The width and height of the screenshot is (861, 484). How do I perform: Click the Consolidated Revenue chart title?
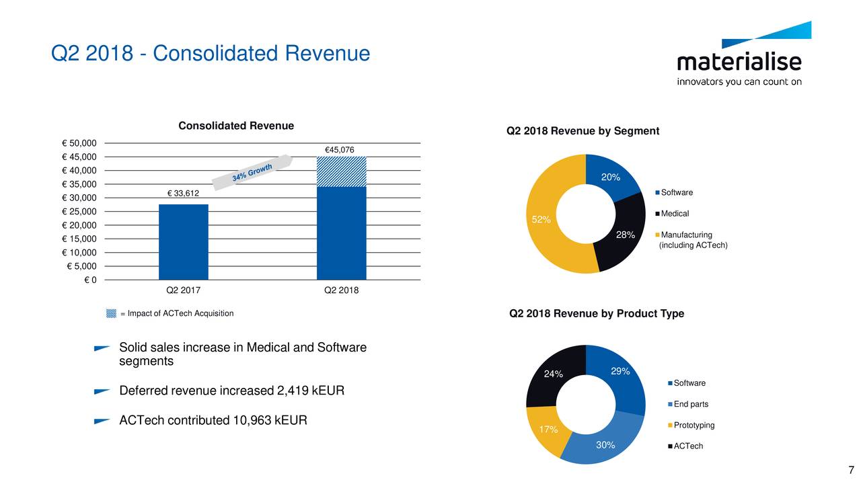236,126
